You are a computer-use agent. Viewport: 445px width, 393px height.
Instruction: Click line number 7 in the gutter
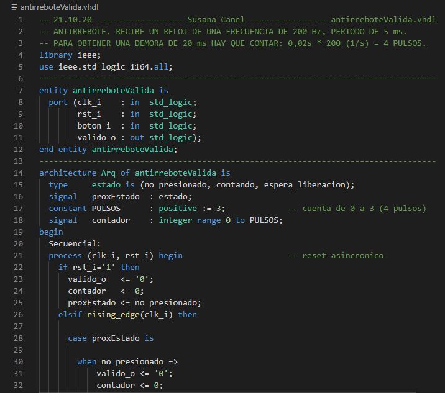[x=21, y=90]
